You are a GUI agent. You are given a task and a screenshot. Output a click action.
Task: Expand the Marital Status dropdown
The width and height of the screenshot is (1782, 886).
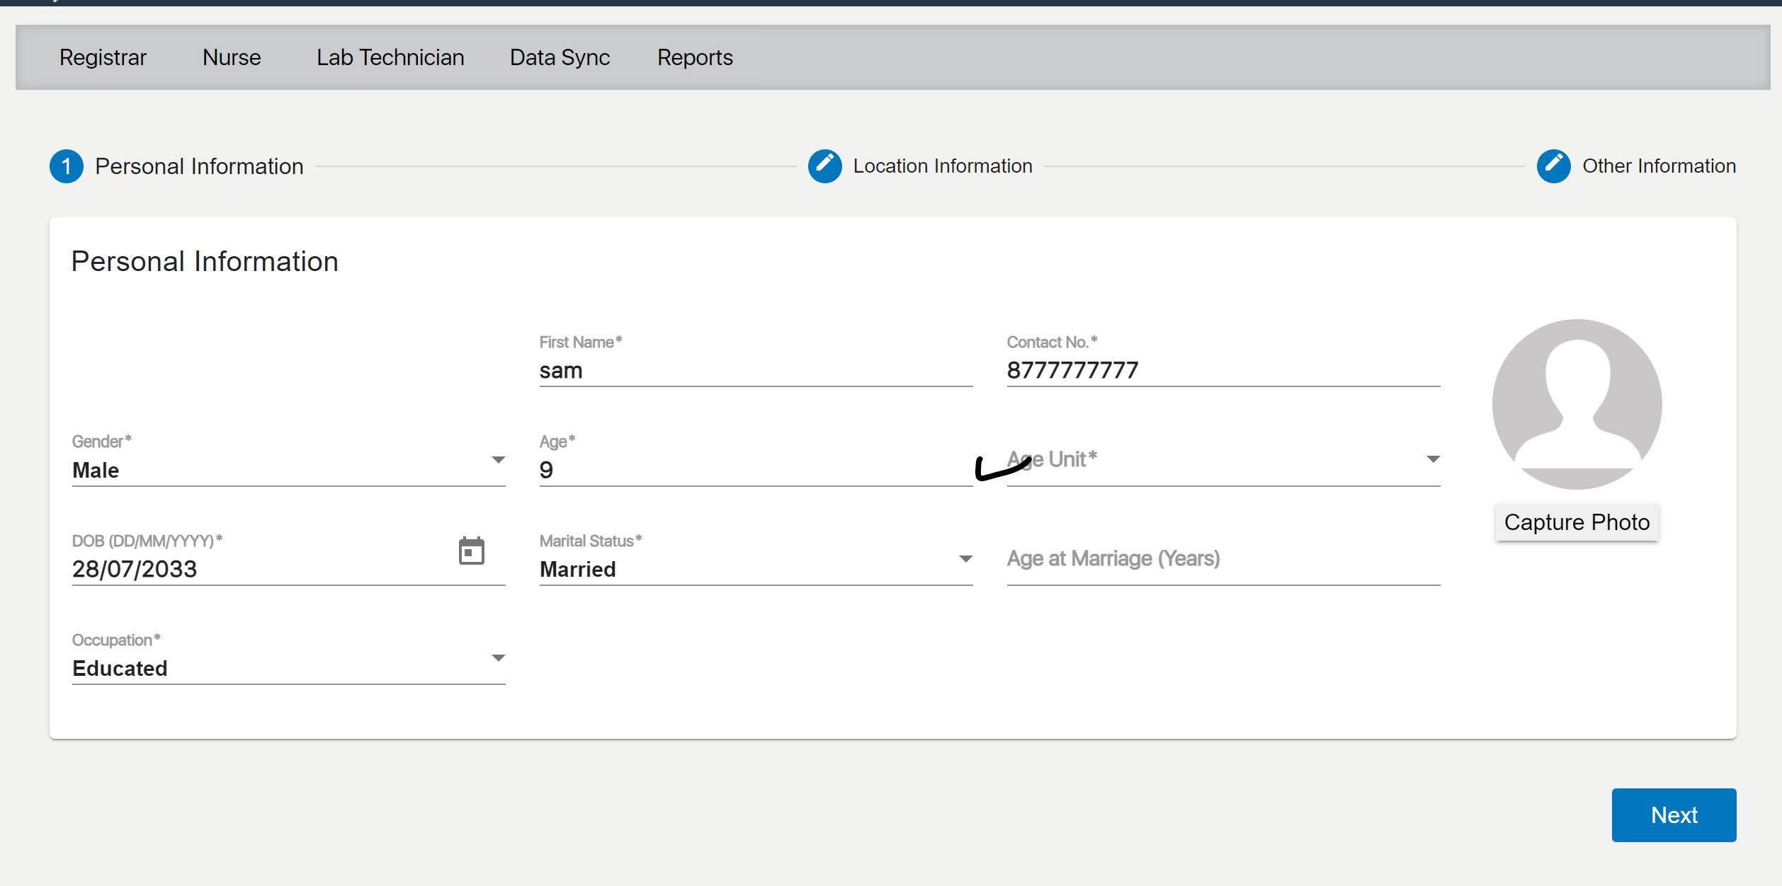click(x=755, y=569)
